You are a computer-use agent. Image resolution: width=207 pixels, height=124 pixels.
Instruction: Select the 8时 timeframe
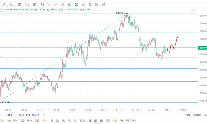coord(76,121)
